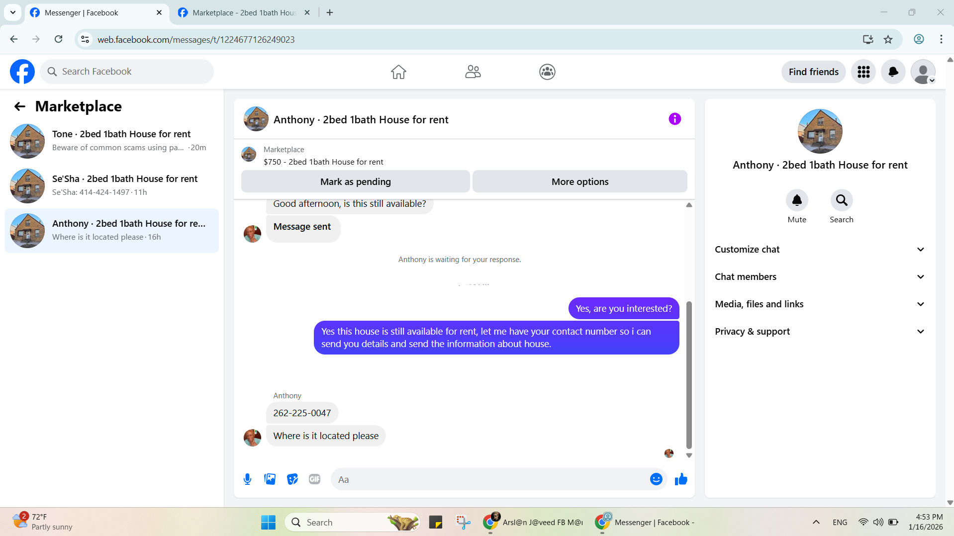Open the notifications bell in header
The width and height of the screenshot is (954, 536).
point(893,72)
